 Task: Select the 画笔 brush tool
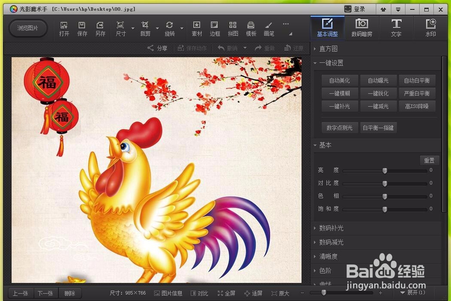[x=268, y=28]
